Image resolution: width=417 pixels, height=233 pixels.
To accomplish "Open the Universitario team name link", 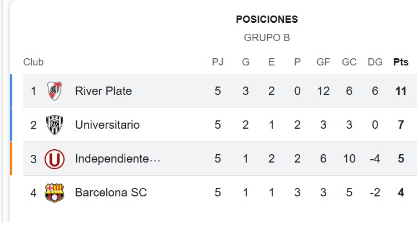I will [x=107, y=125].
